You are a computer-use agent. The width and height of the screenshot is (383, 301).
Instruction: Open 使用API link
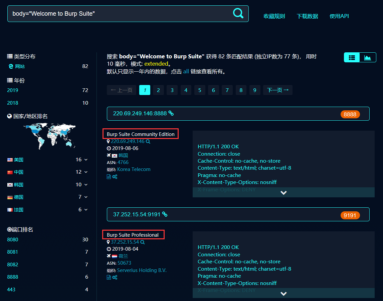pyautogui.click(x=339, y=16)
